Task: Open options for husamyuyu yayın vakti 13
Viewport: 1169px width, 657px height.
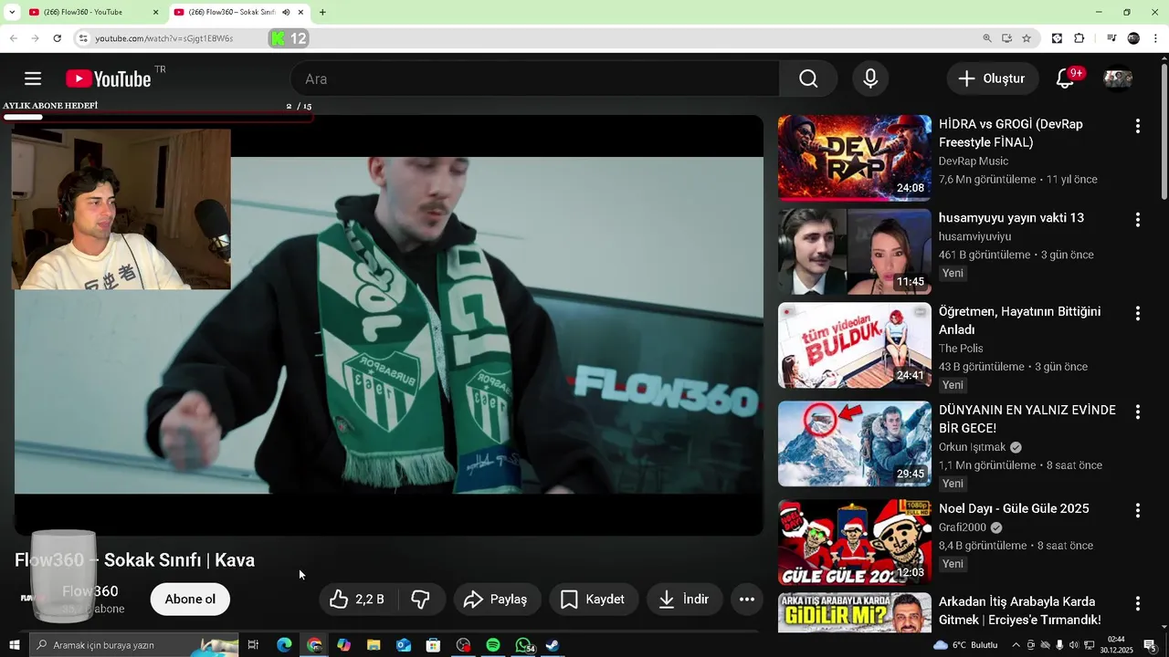Action: point(1137,220)
